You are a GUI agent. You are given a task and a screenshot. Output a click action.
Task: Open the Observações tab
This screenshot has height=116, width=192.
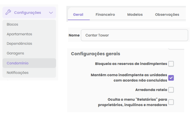[x=167, y=15]
